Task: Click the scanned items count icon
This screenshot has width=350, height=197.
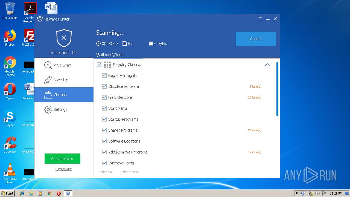Action: 125,44
